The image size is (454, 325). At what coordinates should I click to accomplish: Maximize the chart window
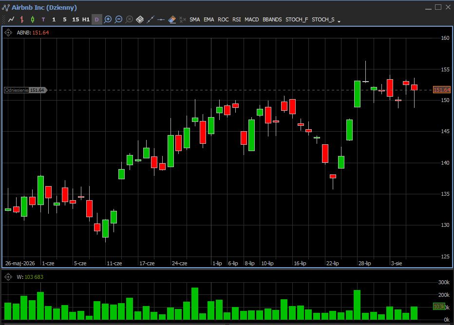coord(438,7)
